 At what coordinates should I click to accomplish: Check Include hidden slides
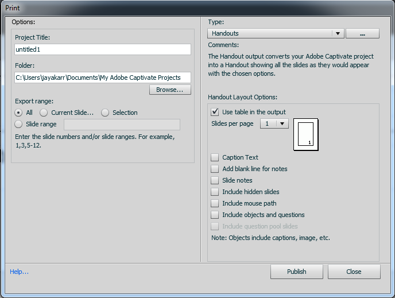tap(215, 192)
